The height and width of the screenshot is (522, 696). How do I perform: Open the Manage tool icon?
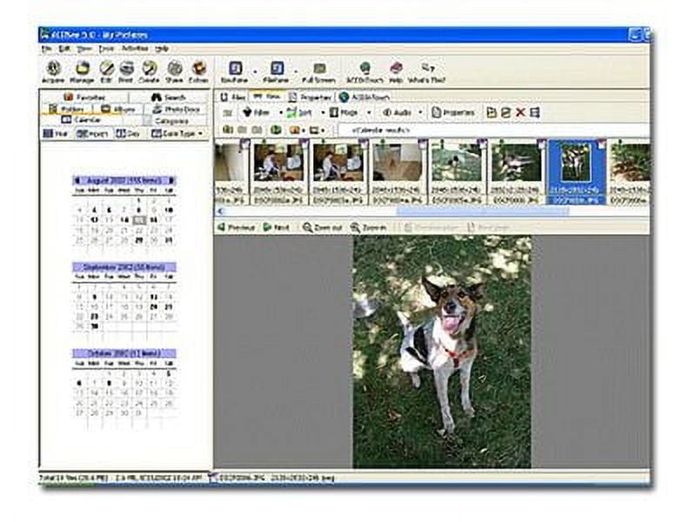[83, 70]
